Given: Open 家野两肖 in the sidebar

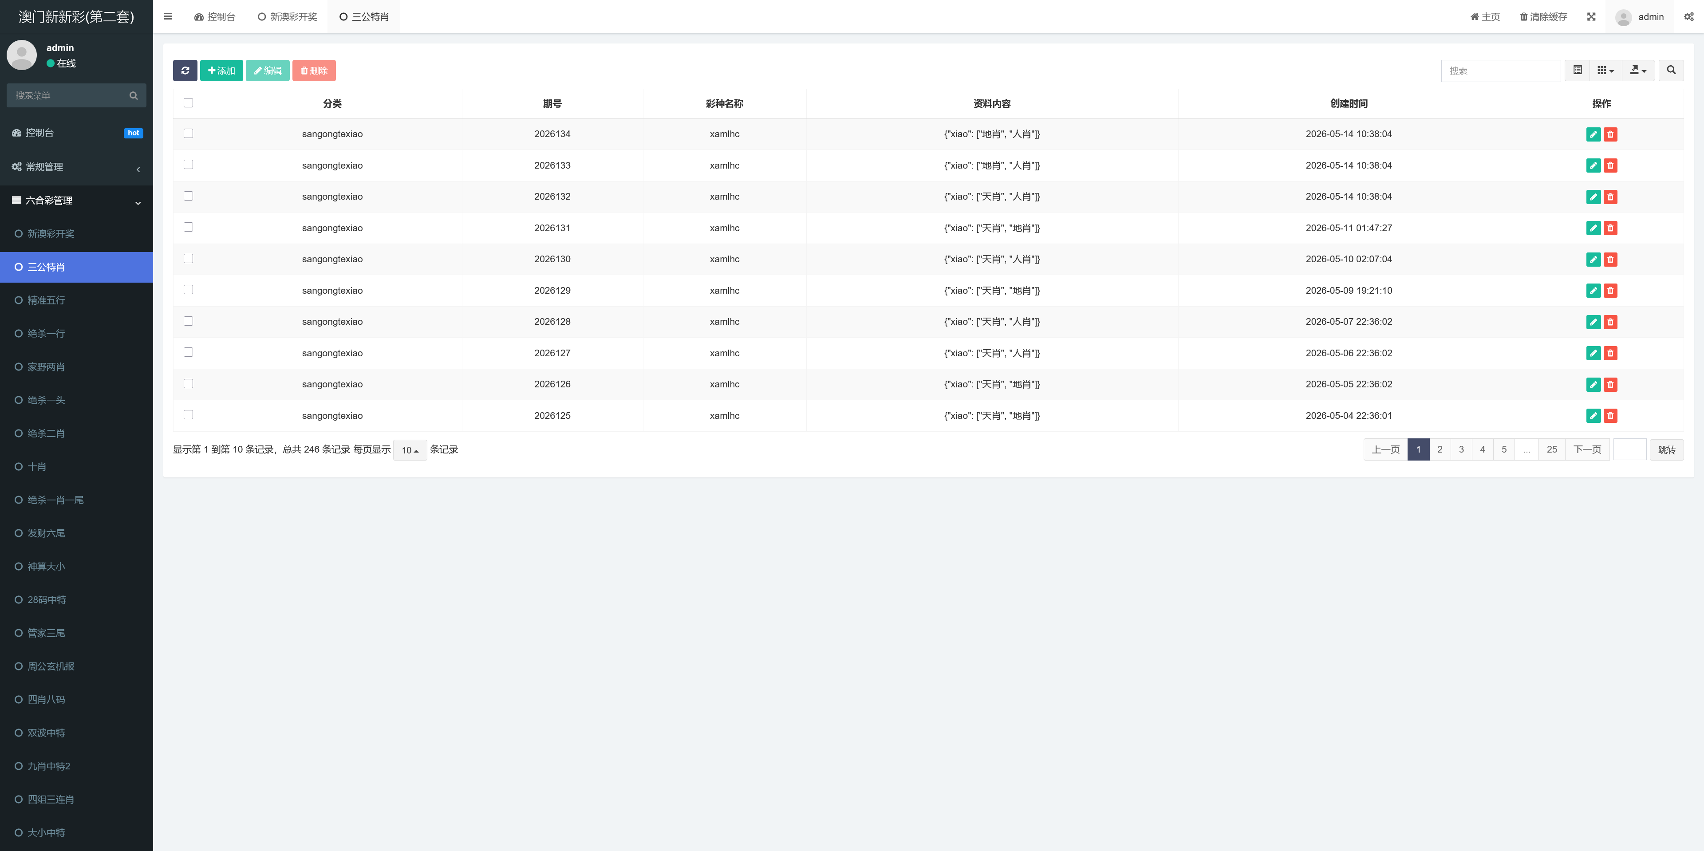Looking at the screenshot, I should [x=77, y=367].
